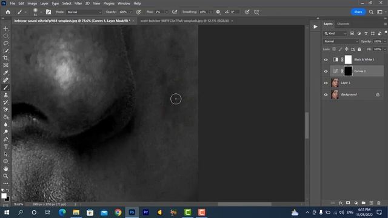The height and width of the screenshot is (218, 388).
Task: Select the Black & White 1 mask thumbnail
Action: 348,59
